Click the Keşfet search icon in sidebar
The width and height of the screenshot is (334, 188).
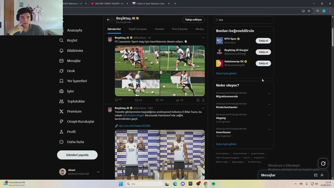click(x=61, y=40)
